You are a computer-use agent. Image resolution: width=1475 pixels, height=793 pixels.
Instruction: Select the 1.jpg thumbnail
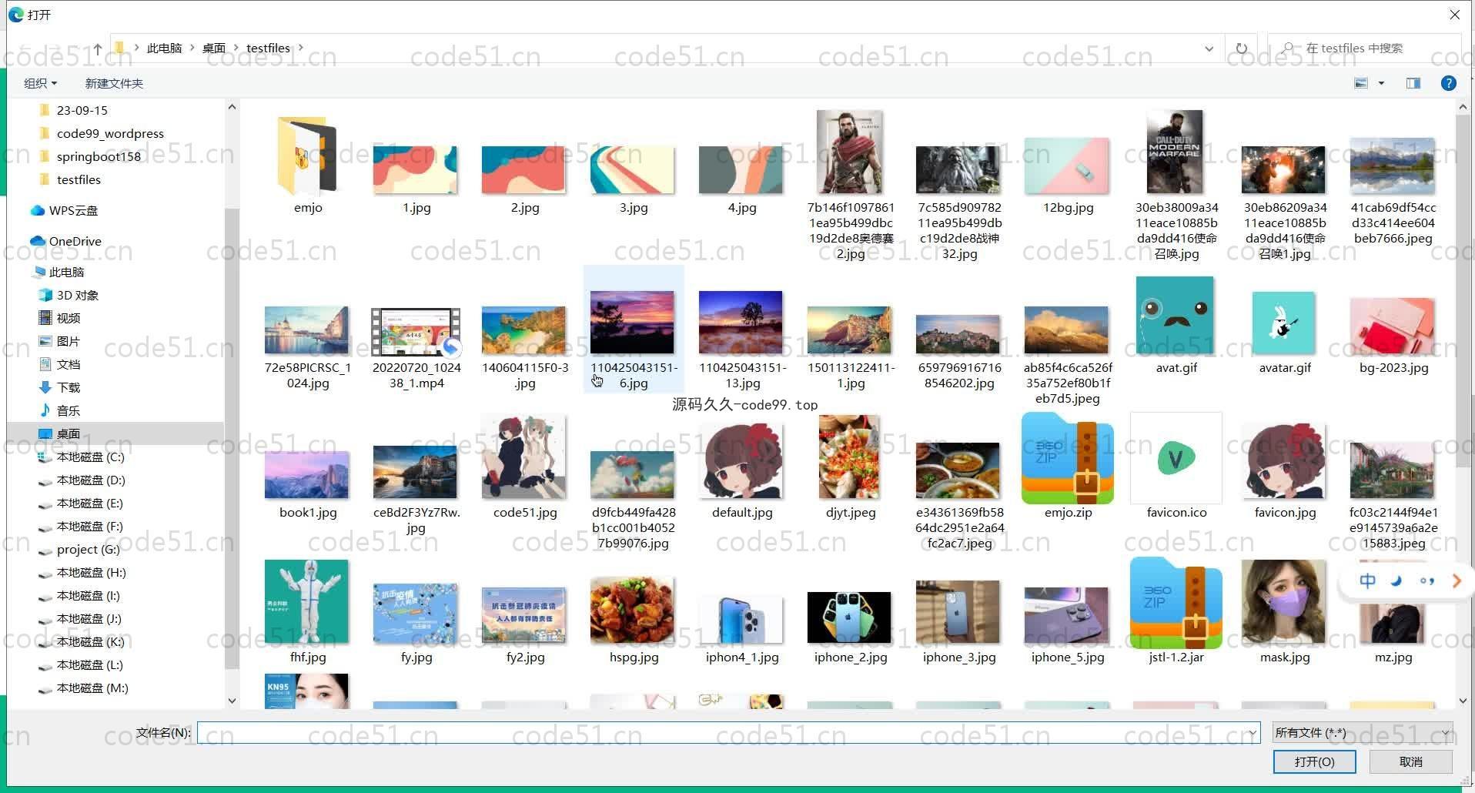point(416,170)
